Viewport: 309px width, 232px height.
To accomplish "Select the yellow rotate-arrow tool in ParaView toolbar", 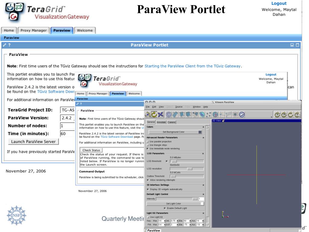I will [x=154, y=114].
